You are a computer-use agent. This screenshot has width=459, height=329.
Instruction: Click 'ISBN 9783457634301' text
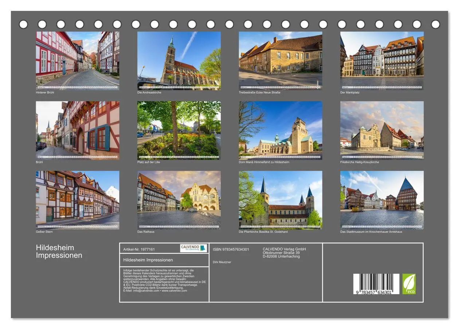[231, 249]
